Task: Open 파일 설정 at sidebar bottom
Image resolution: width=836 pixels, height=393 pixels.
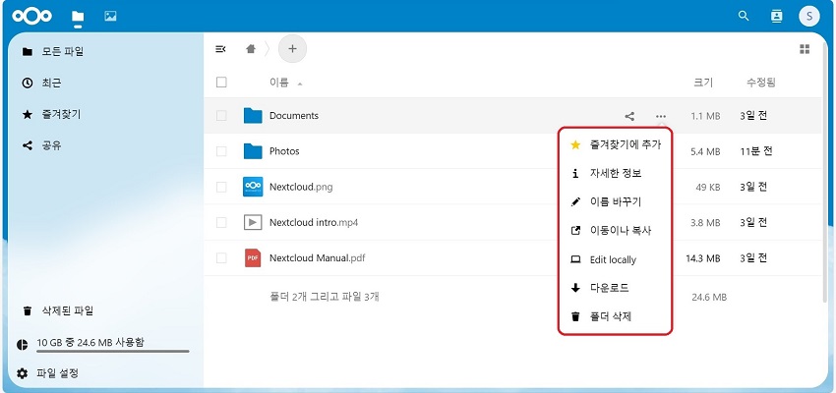Action: pyautogui.click(x=59, y=373)
